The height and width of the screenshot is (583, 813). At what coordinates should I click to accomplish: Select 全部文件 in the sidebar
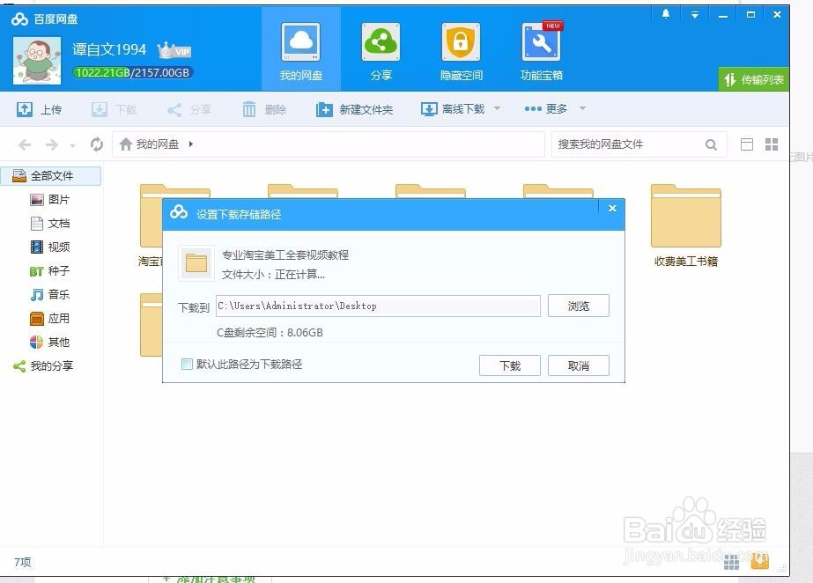tap(51, 175)
